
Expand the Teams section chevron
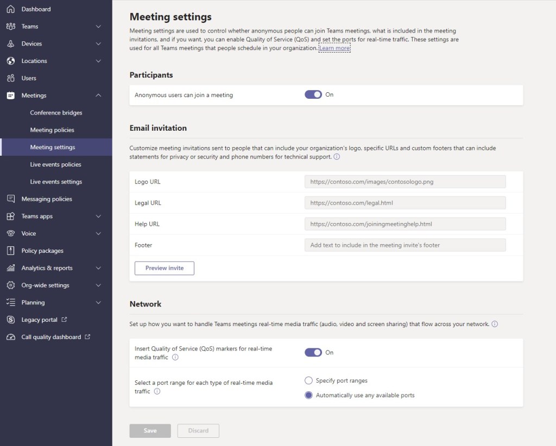tap(98, 27)
